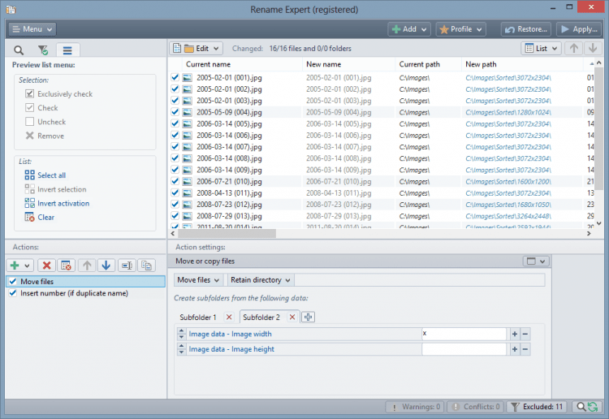This screenshot has height=419, width=609.
Task: Toggle the Insert number action checkbox
Action: coord(12,293)
